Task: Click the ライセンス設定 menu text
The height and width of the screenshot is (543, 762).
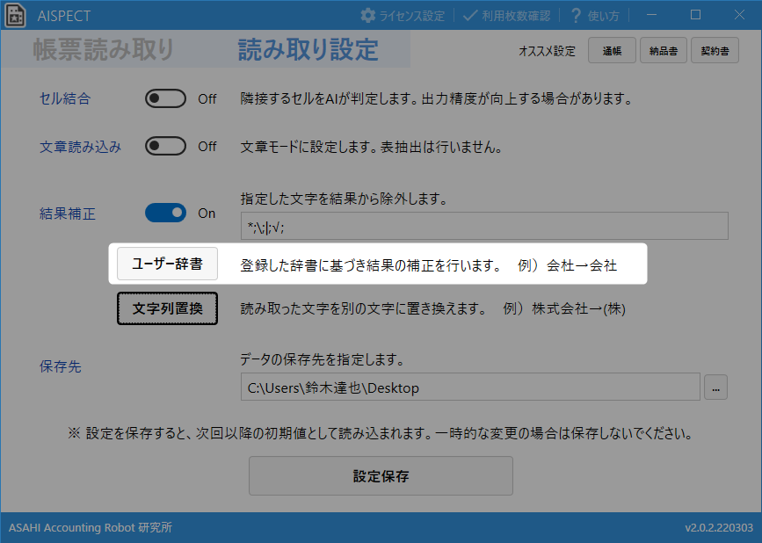Action: tap(411, 16)
